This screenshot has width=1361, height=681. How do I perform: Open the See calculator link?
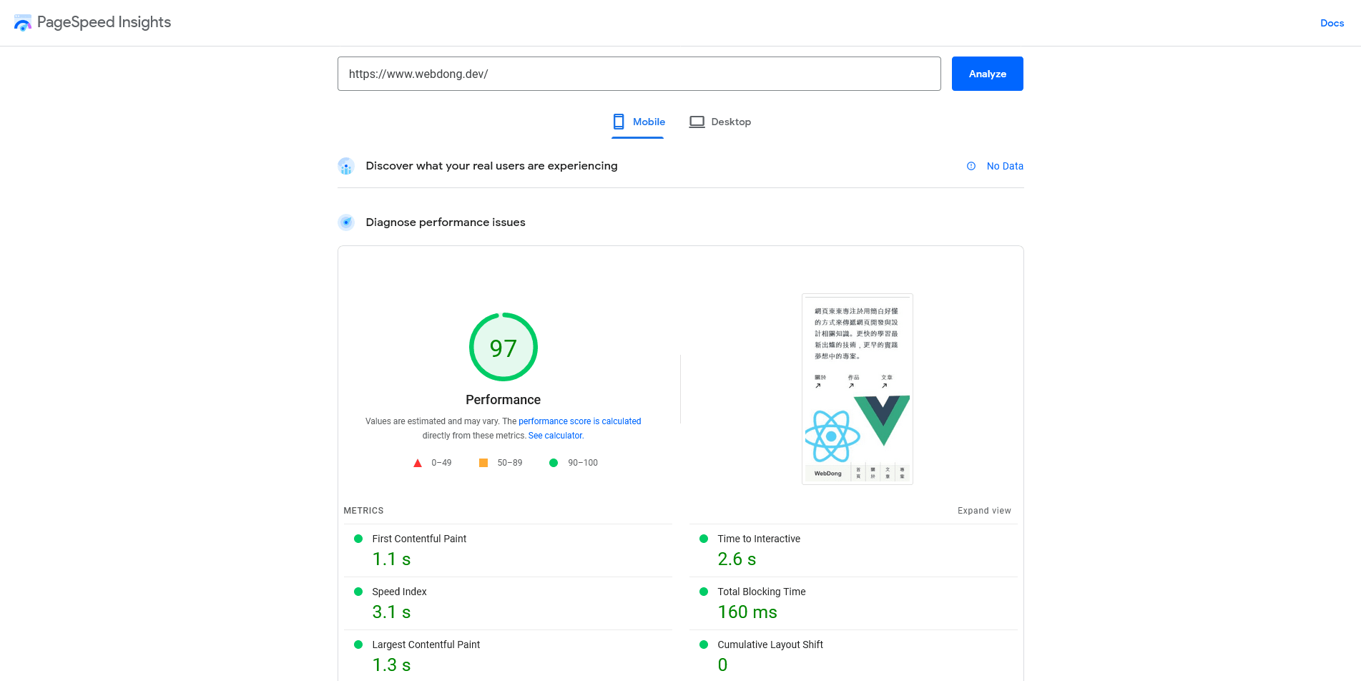(x=556, y=436)
